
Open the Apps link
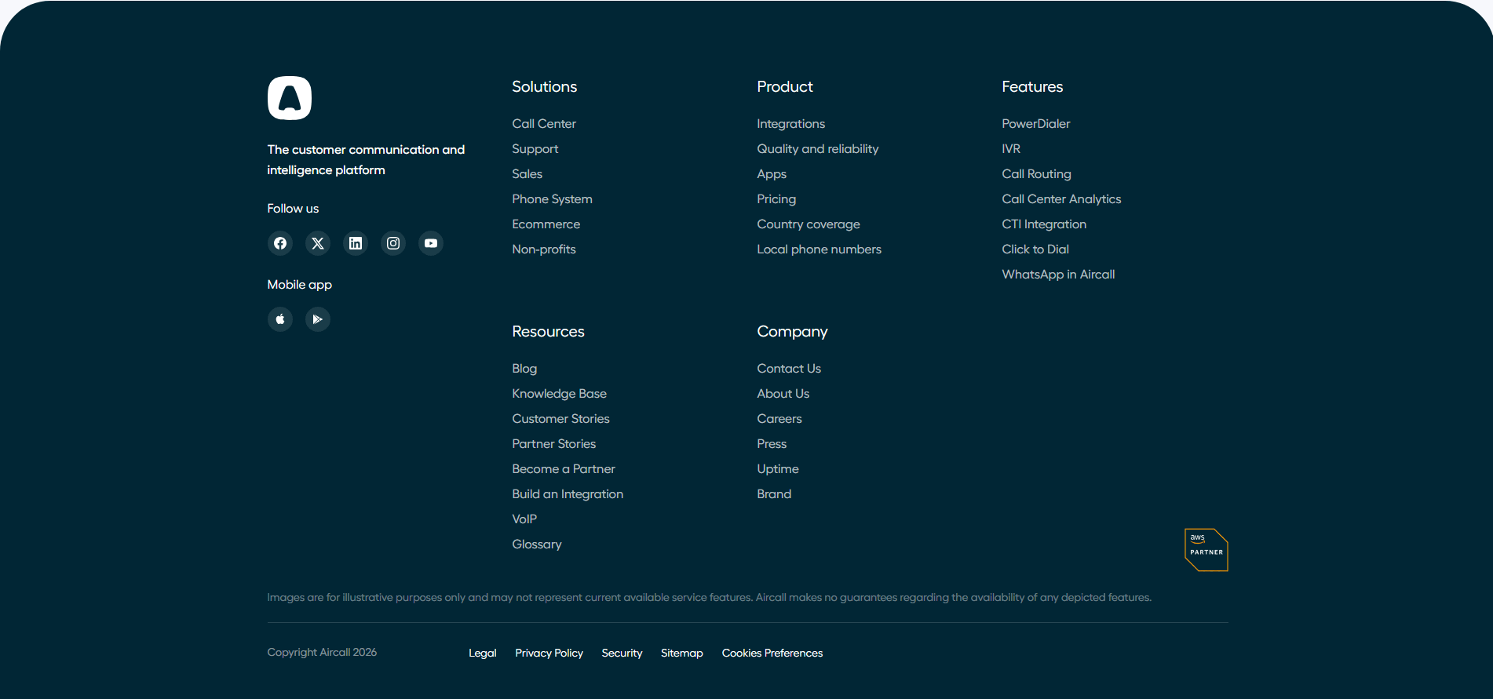(x=772, y=174)
